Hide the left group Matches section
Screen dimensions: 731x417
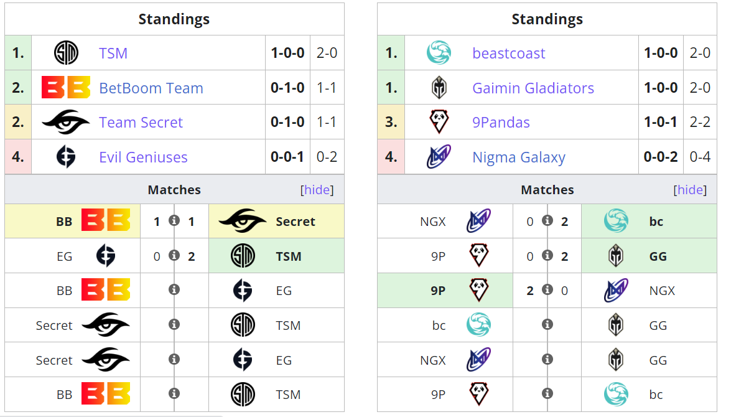(317, 190)
